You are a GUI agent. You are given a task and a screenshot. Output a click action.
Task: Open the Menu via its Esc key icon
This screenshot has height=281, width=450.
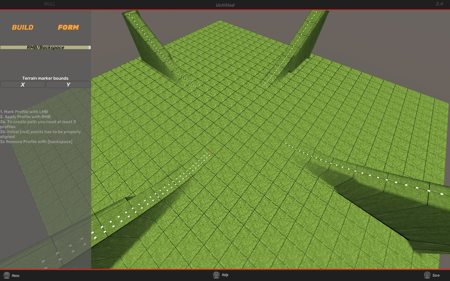point(6,275)
